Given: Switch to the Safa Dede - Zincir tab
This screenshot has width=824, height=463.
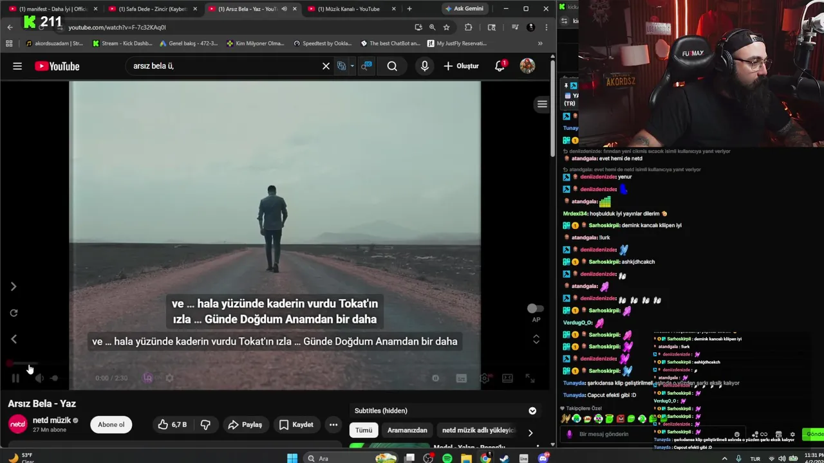Looking at the screenshot, I should point(153,9).
